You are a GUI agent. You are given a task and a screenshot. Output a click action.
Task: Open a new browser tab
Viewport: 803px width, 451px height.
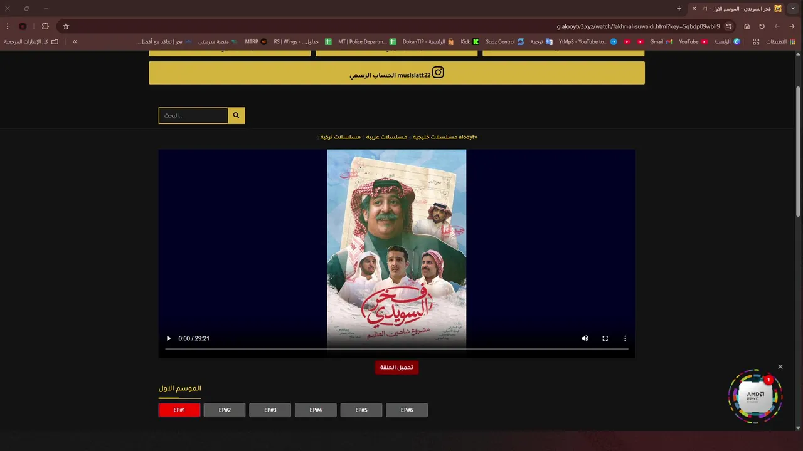pyautogui.click(x=679, y=8)
